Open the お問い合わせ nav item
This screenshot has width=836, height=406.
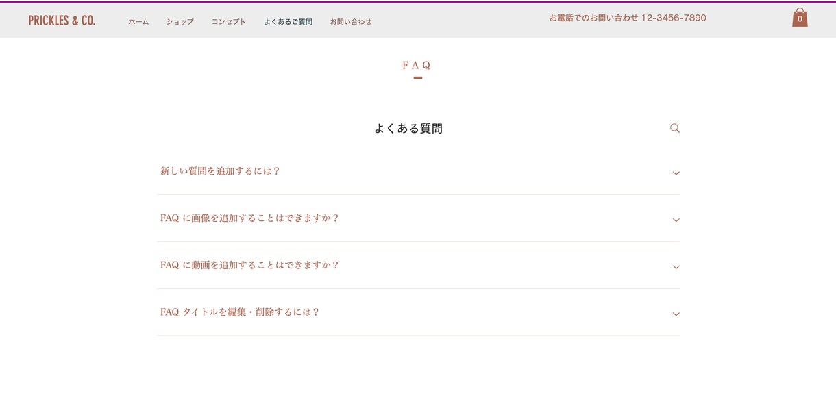point(351,21)
